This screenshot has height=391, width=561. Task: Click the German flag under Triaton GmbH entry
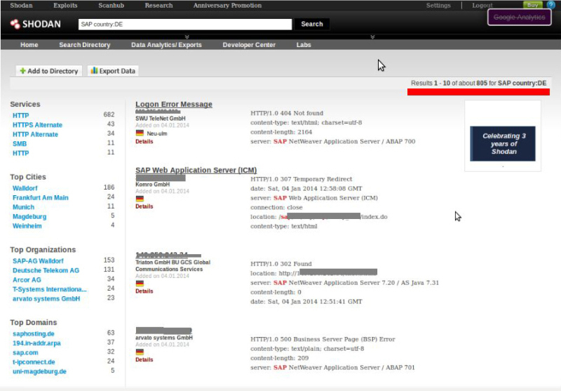(x=140, y=284)
